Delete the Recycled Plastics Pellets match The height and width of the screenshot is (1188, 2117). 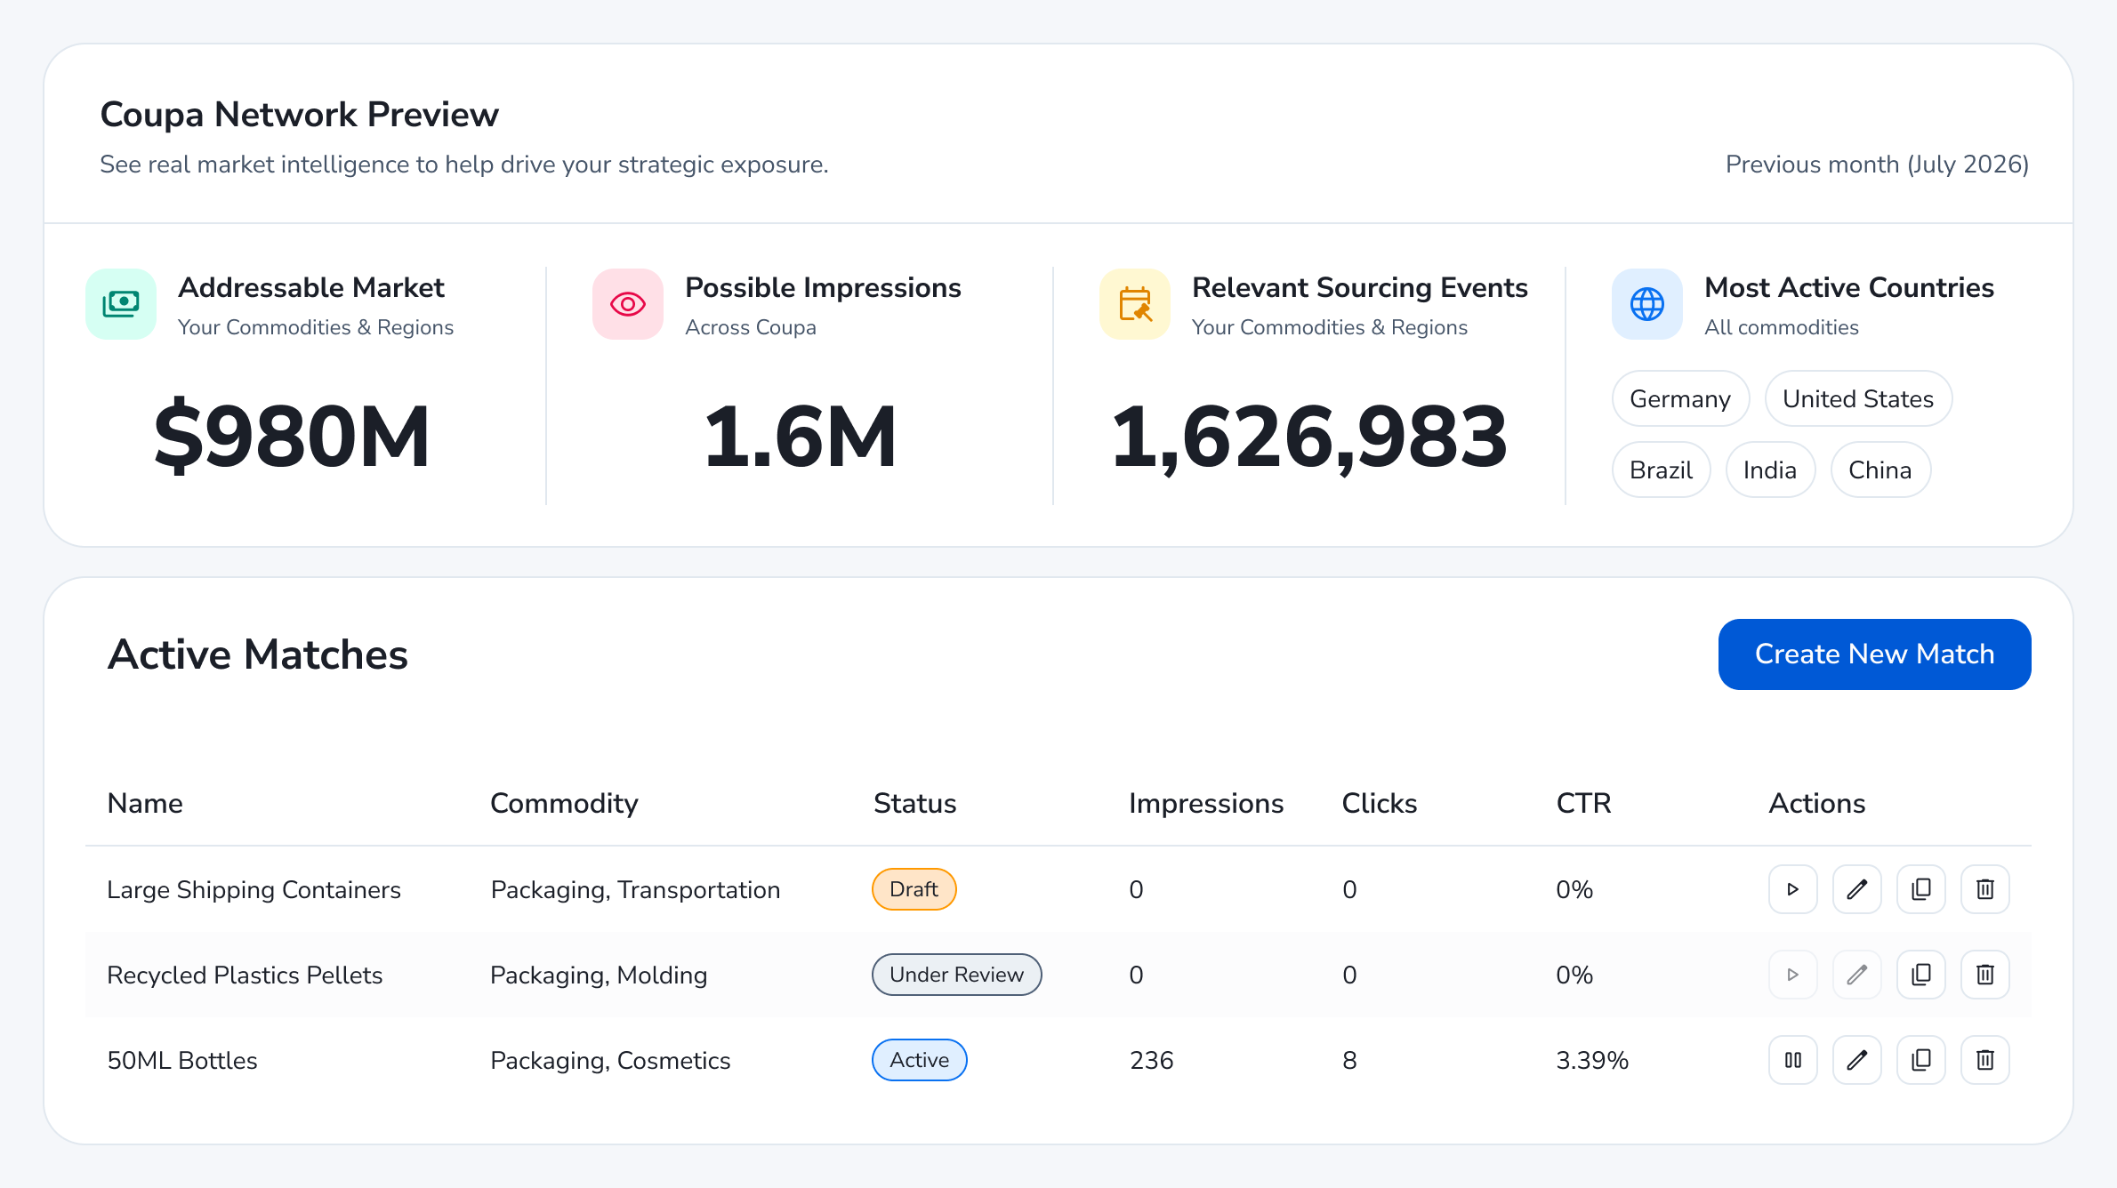(x=1984, y=975)
